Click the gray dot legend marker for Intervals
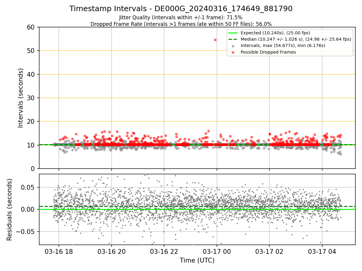Viewport: 362px width, 271px height. (233, 46)
